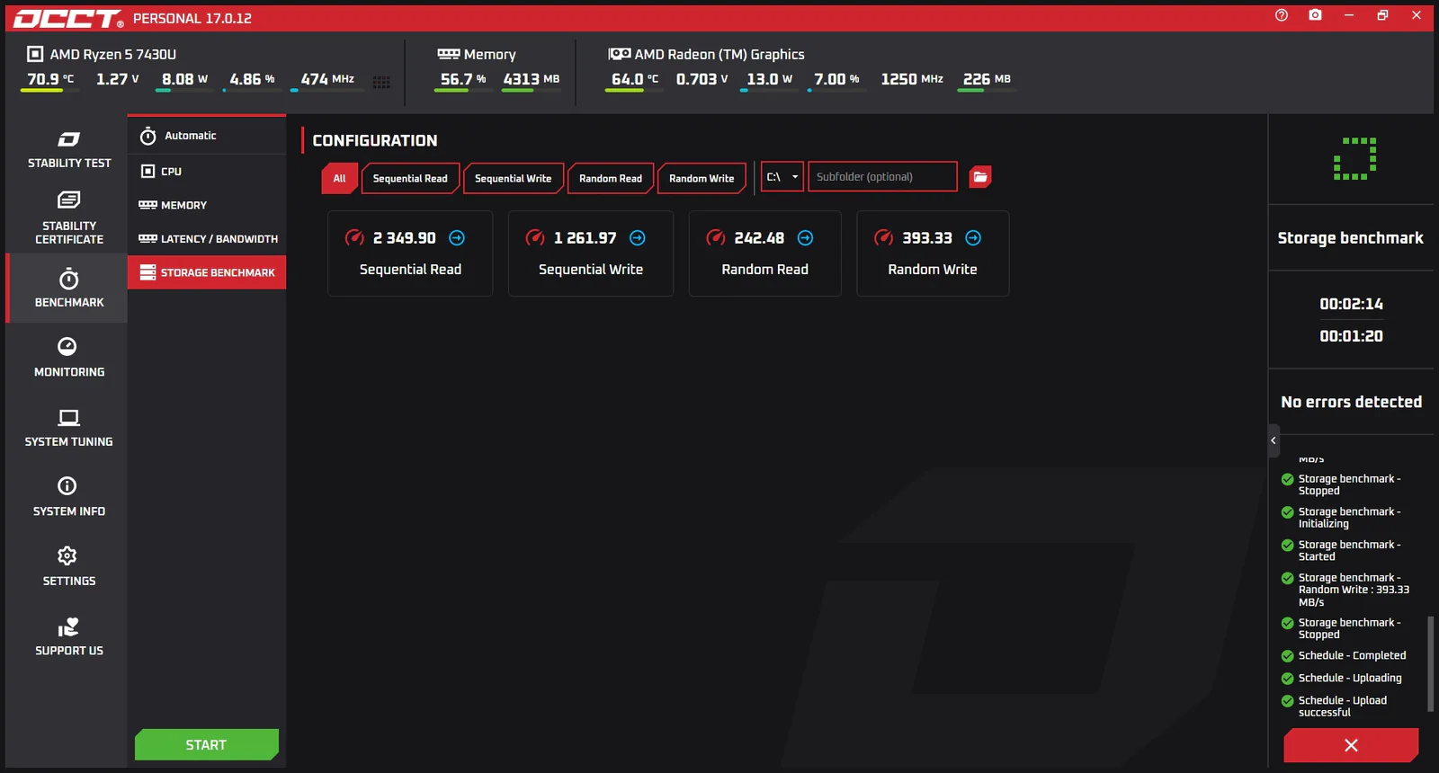Open the System Info page

coord(68,496)
